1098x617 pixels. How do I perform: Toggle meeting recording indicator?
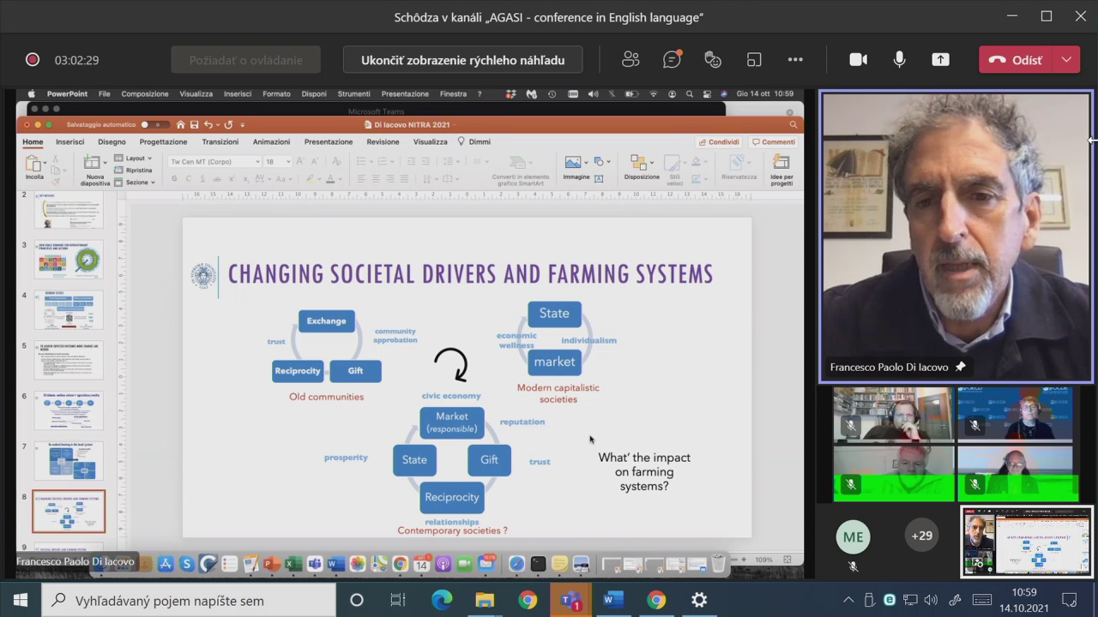(33, 60)
